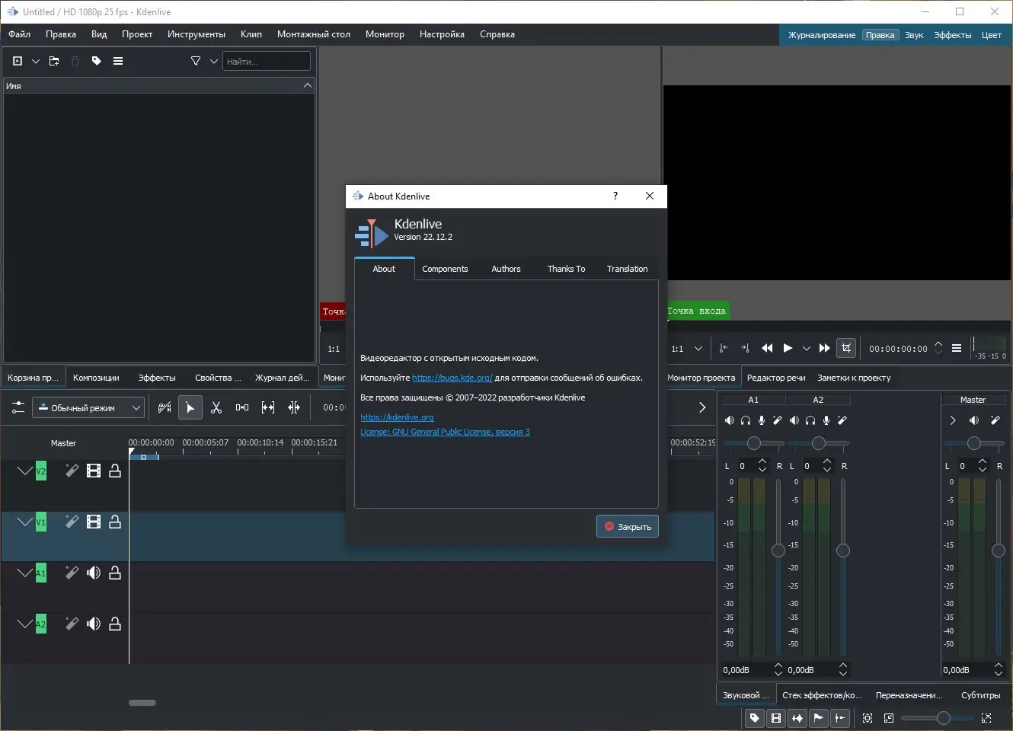This screenshot has height=731, width=1013.
Task: Switch to Components tab in About dialog
Action: (x=445, y=269)
